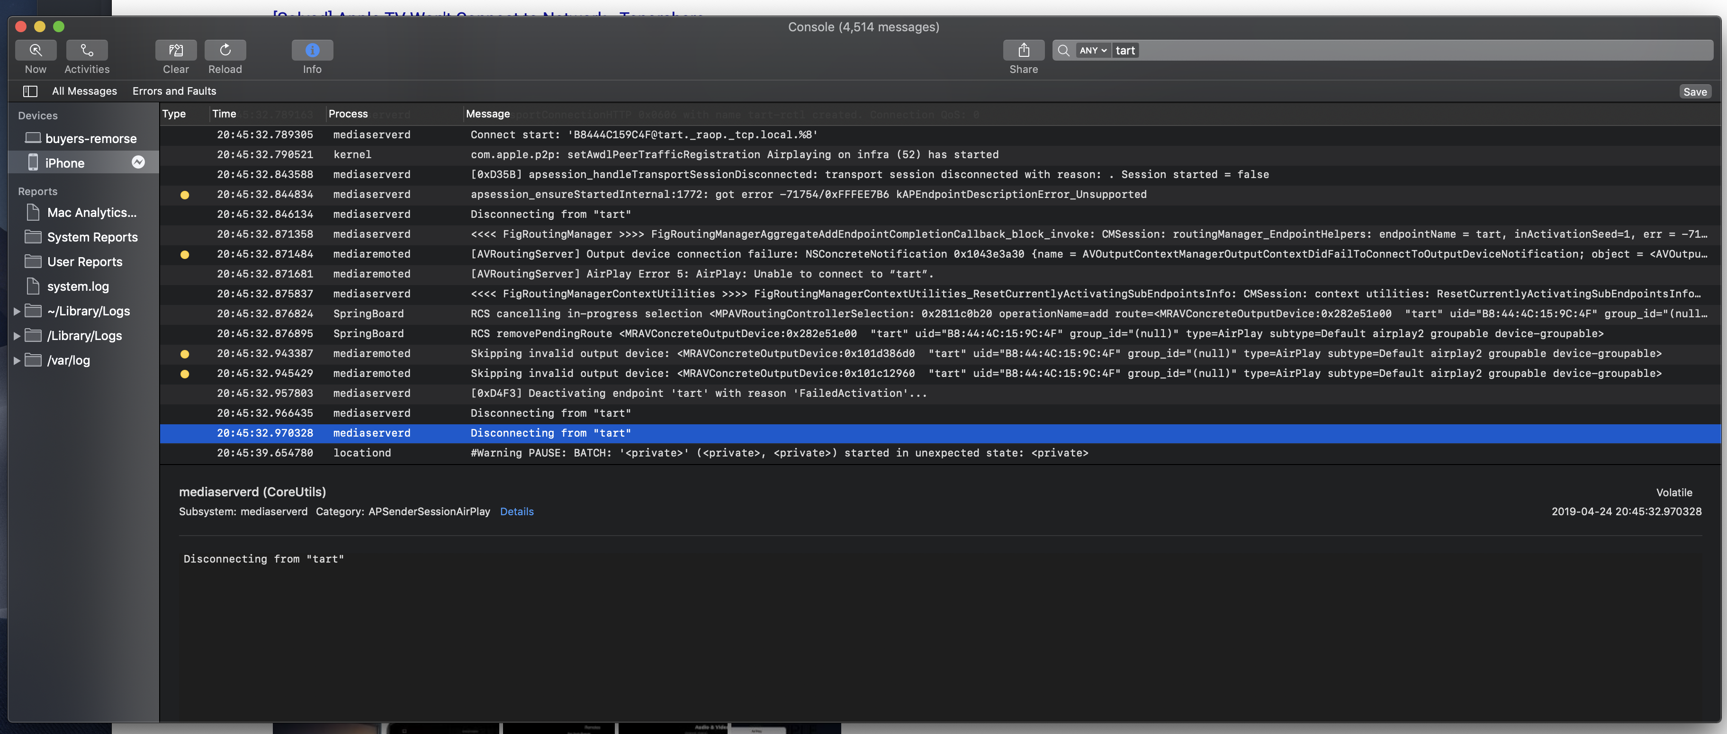
Task: Toggle the Info pane button
Action: (x=313, y=50)
